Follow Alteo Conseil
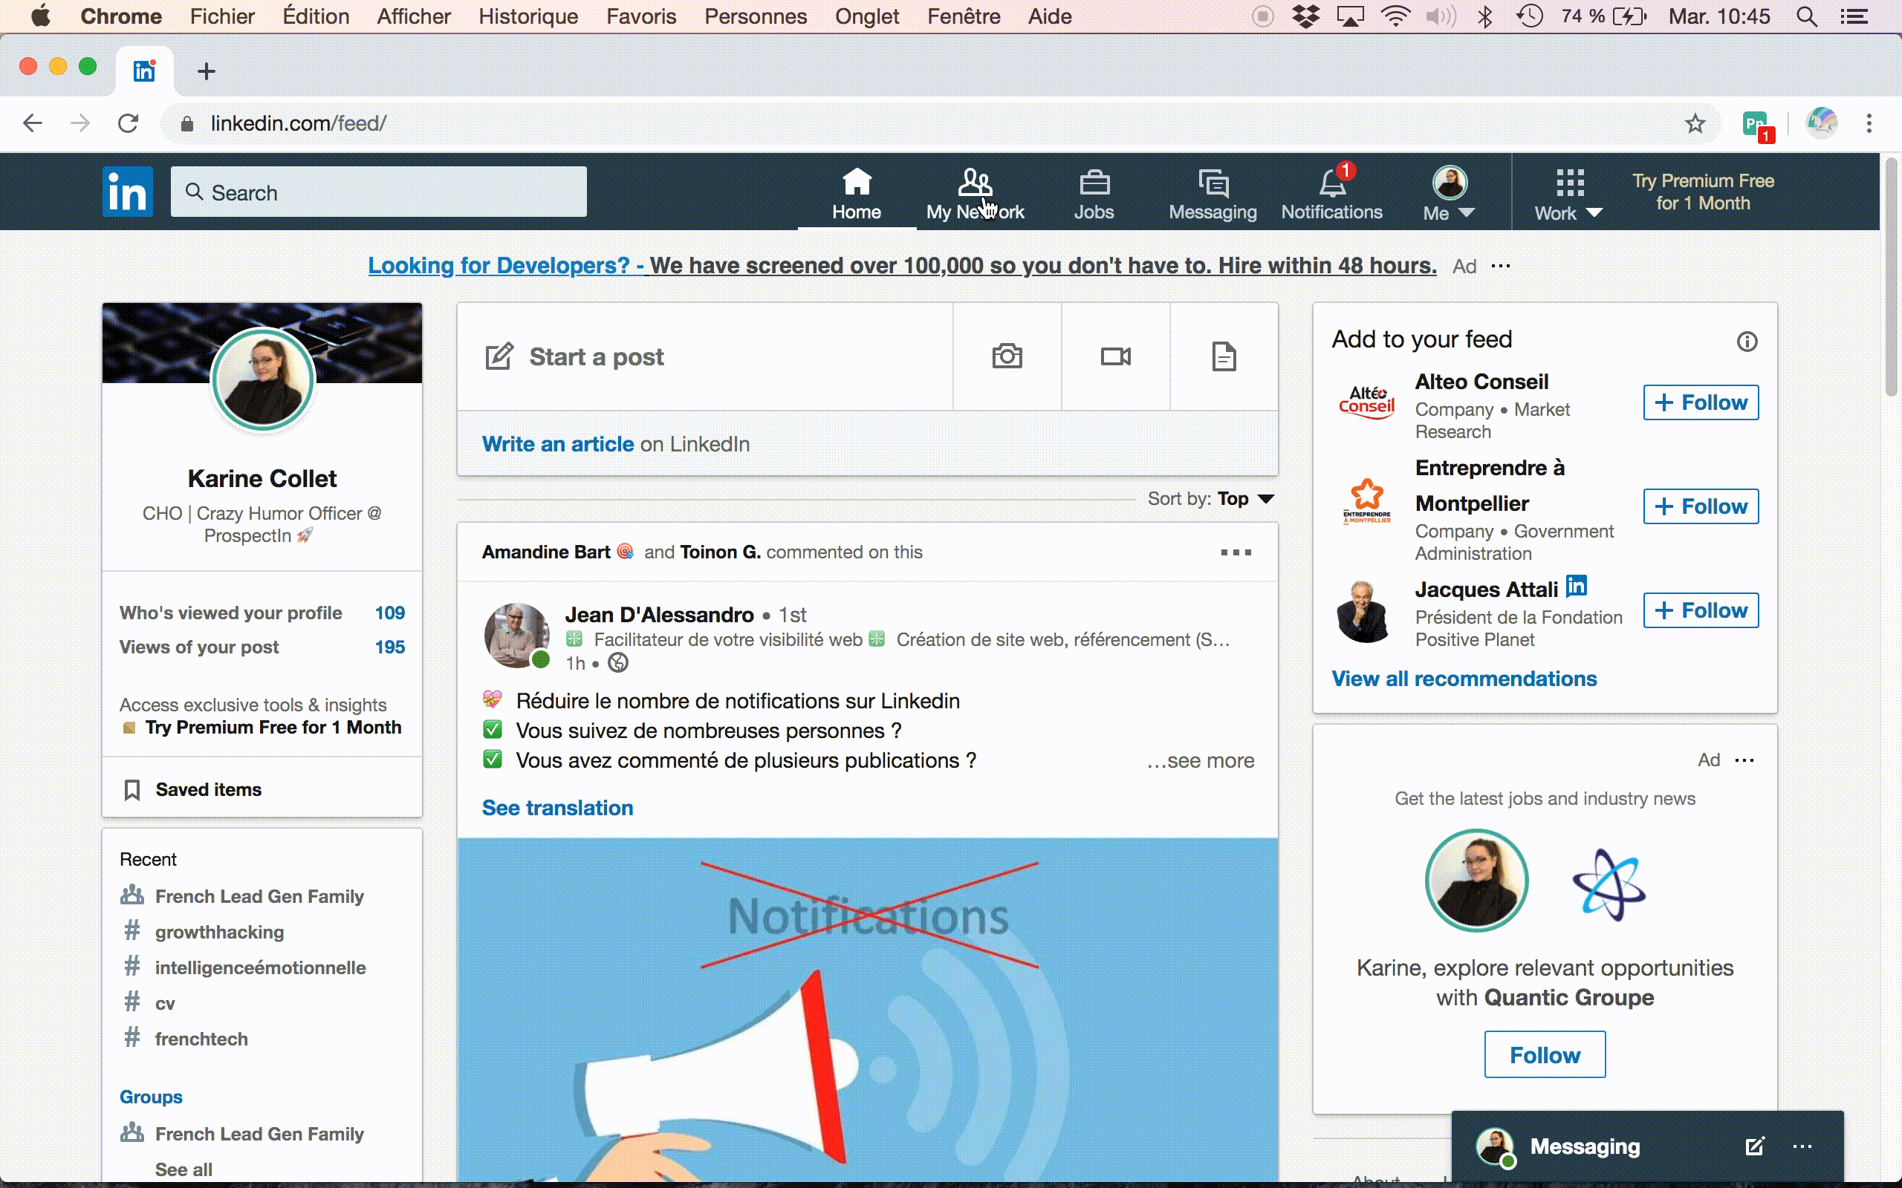 coord(1700,402)
